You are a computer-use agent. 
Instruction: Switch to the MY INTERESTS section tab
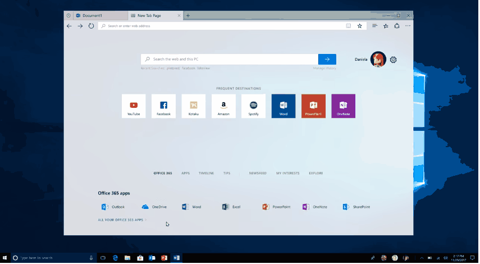288,174
